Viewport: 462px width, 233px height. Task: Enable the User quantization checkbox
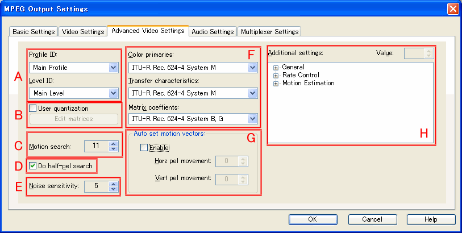[x=33, y=108]
